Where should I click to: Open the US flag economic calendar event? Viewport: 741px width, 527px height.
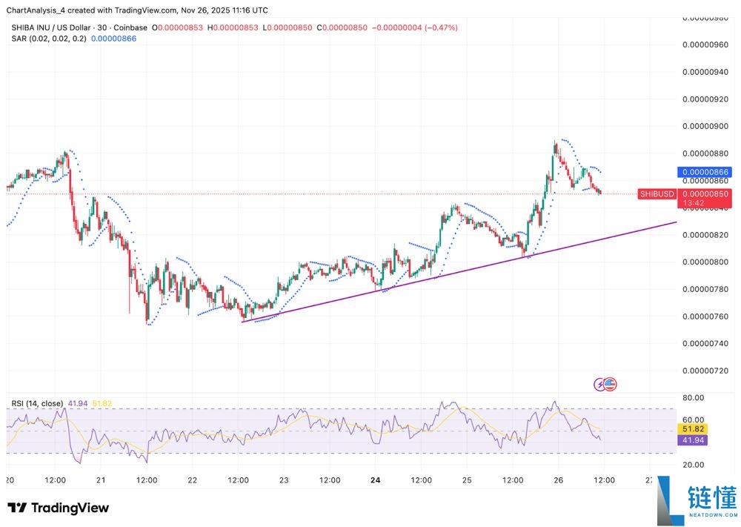pyautogui.click(x=610, y=384)
